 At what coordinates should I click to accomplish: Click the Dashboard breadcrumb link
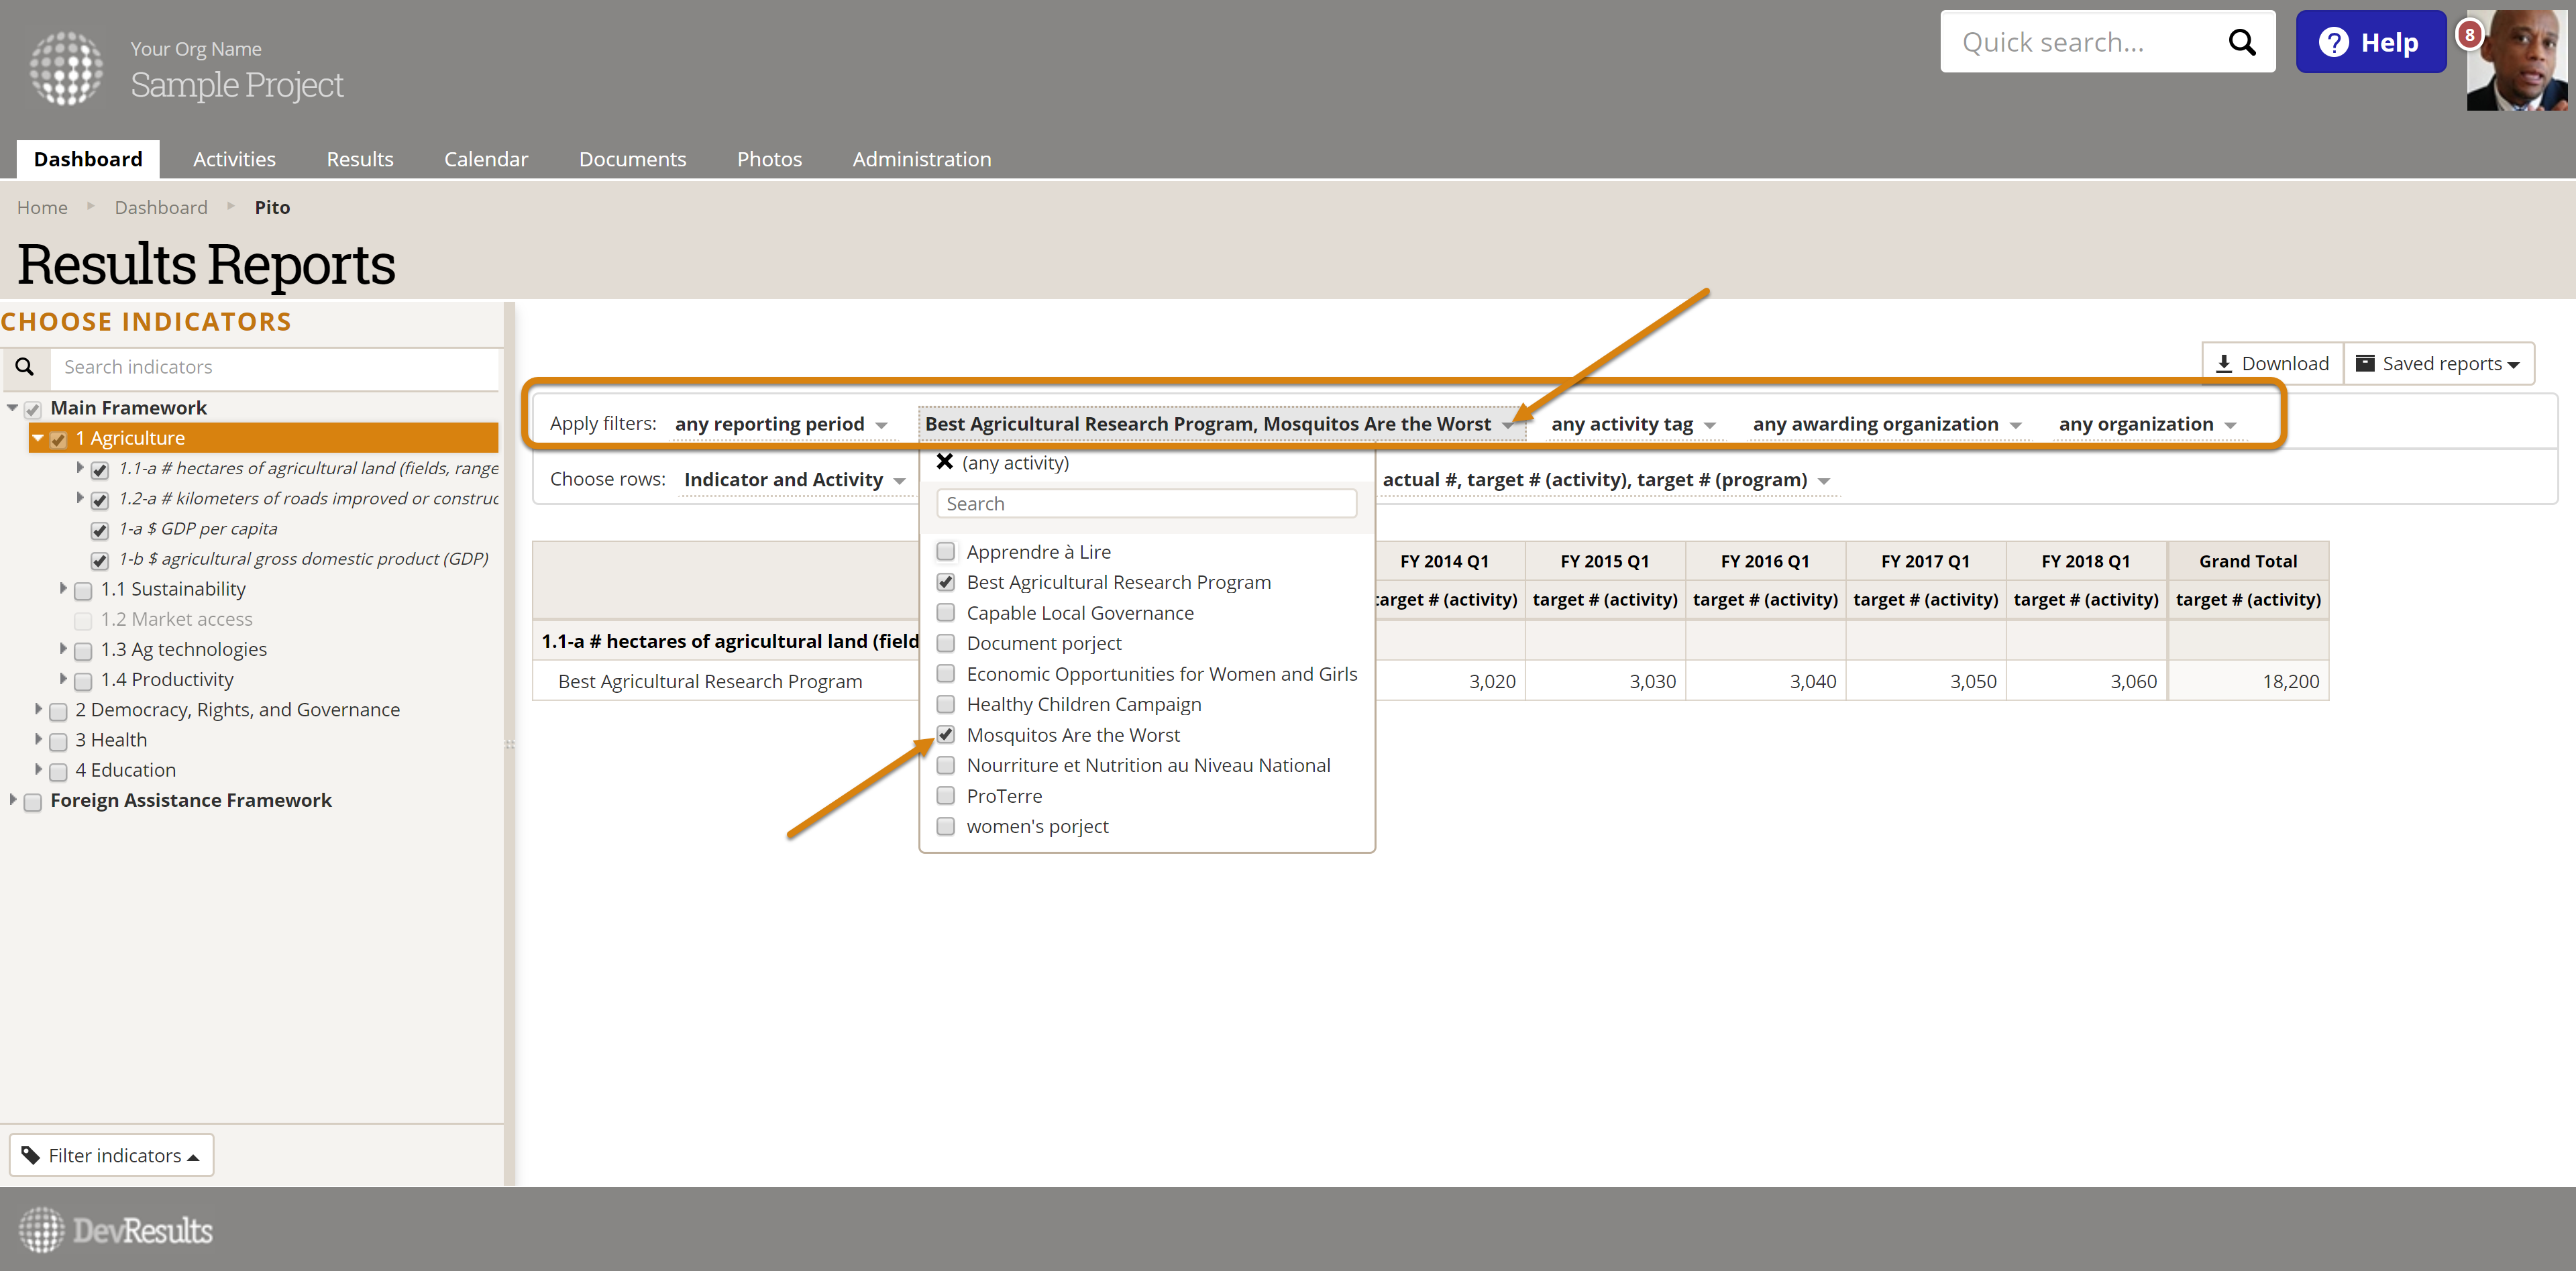point(161,207)
